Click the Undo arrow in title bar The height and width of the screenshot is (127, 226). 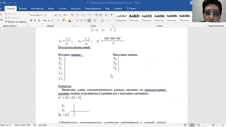coord(4,3)
